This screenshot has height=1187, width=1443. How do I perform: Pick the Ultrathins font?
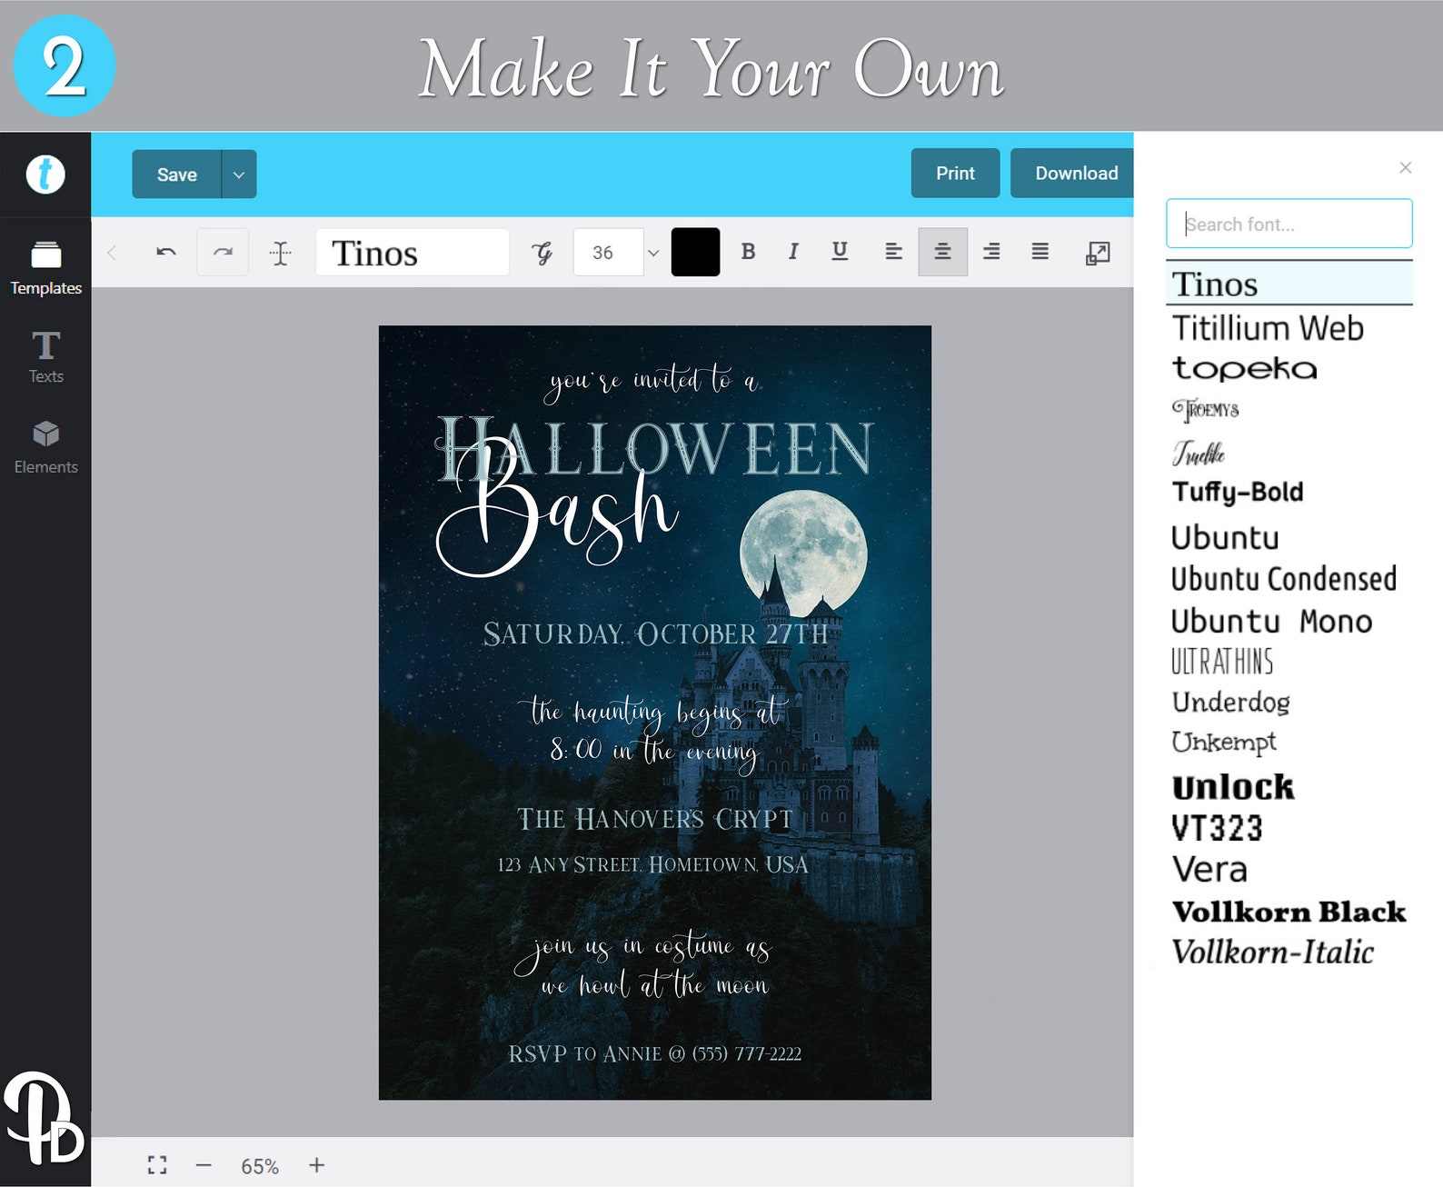coord(1222,661)
